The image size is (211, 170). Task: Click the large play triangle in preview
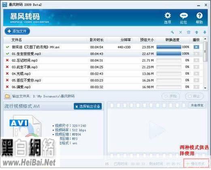point(157,130)
